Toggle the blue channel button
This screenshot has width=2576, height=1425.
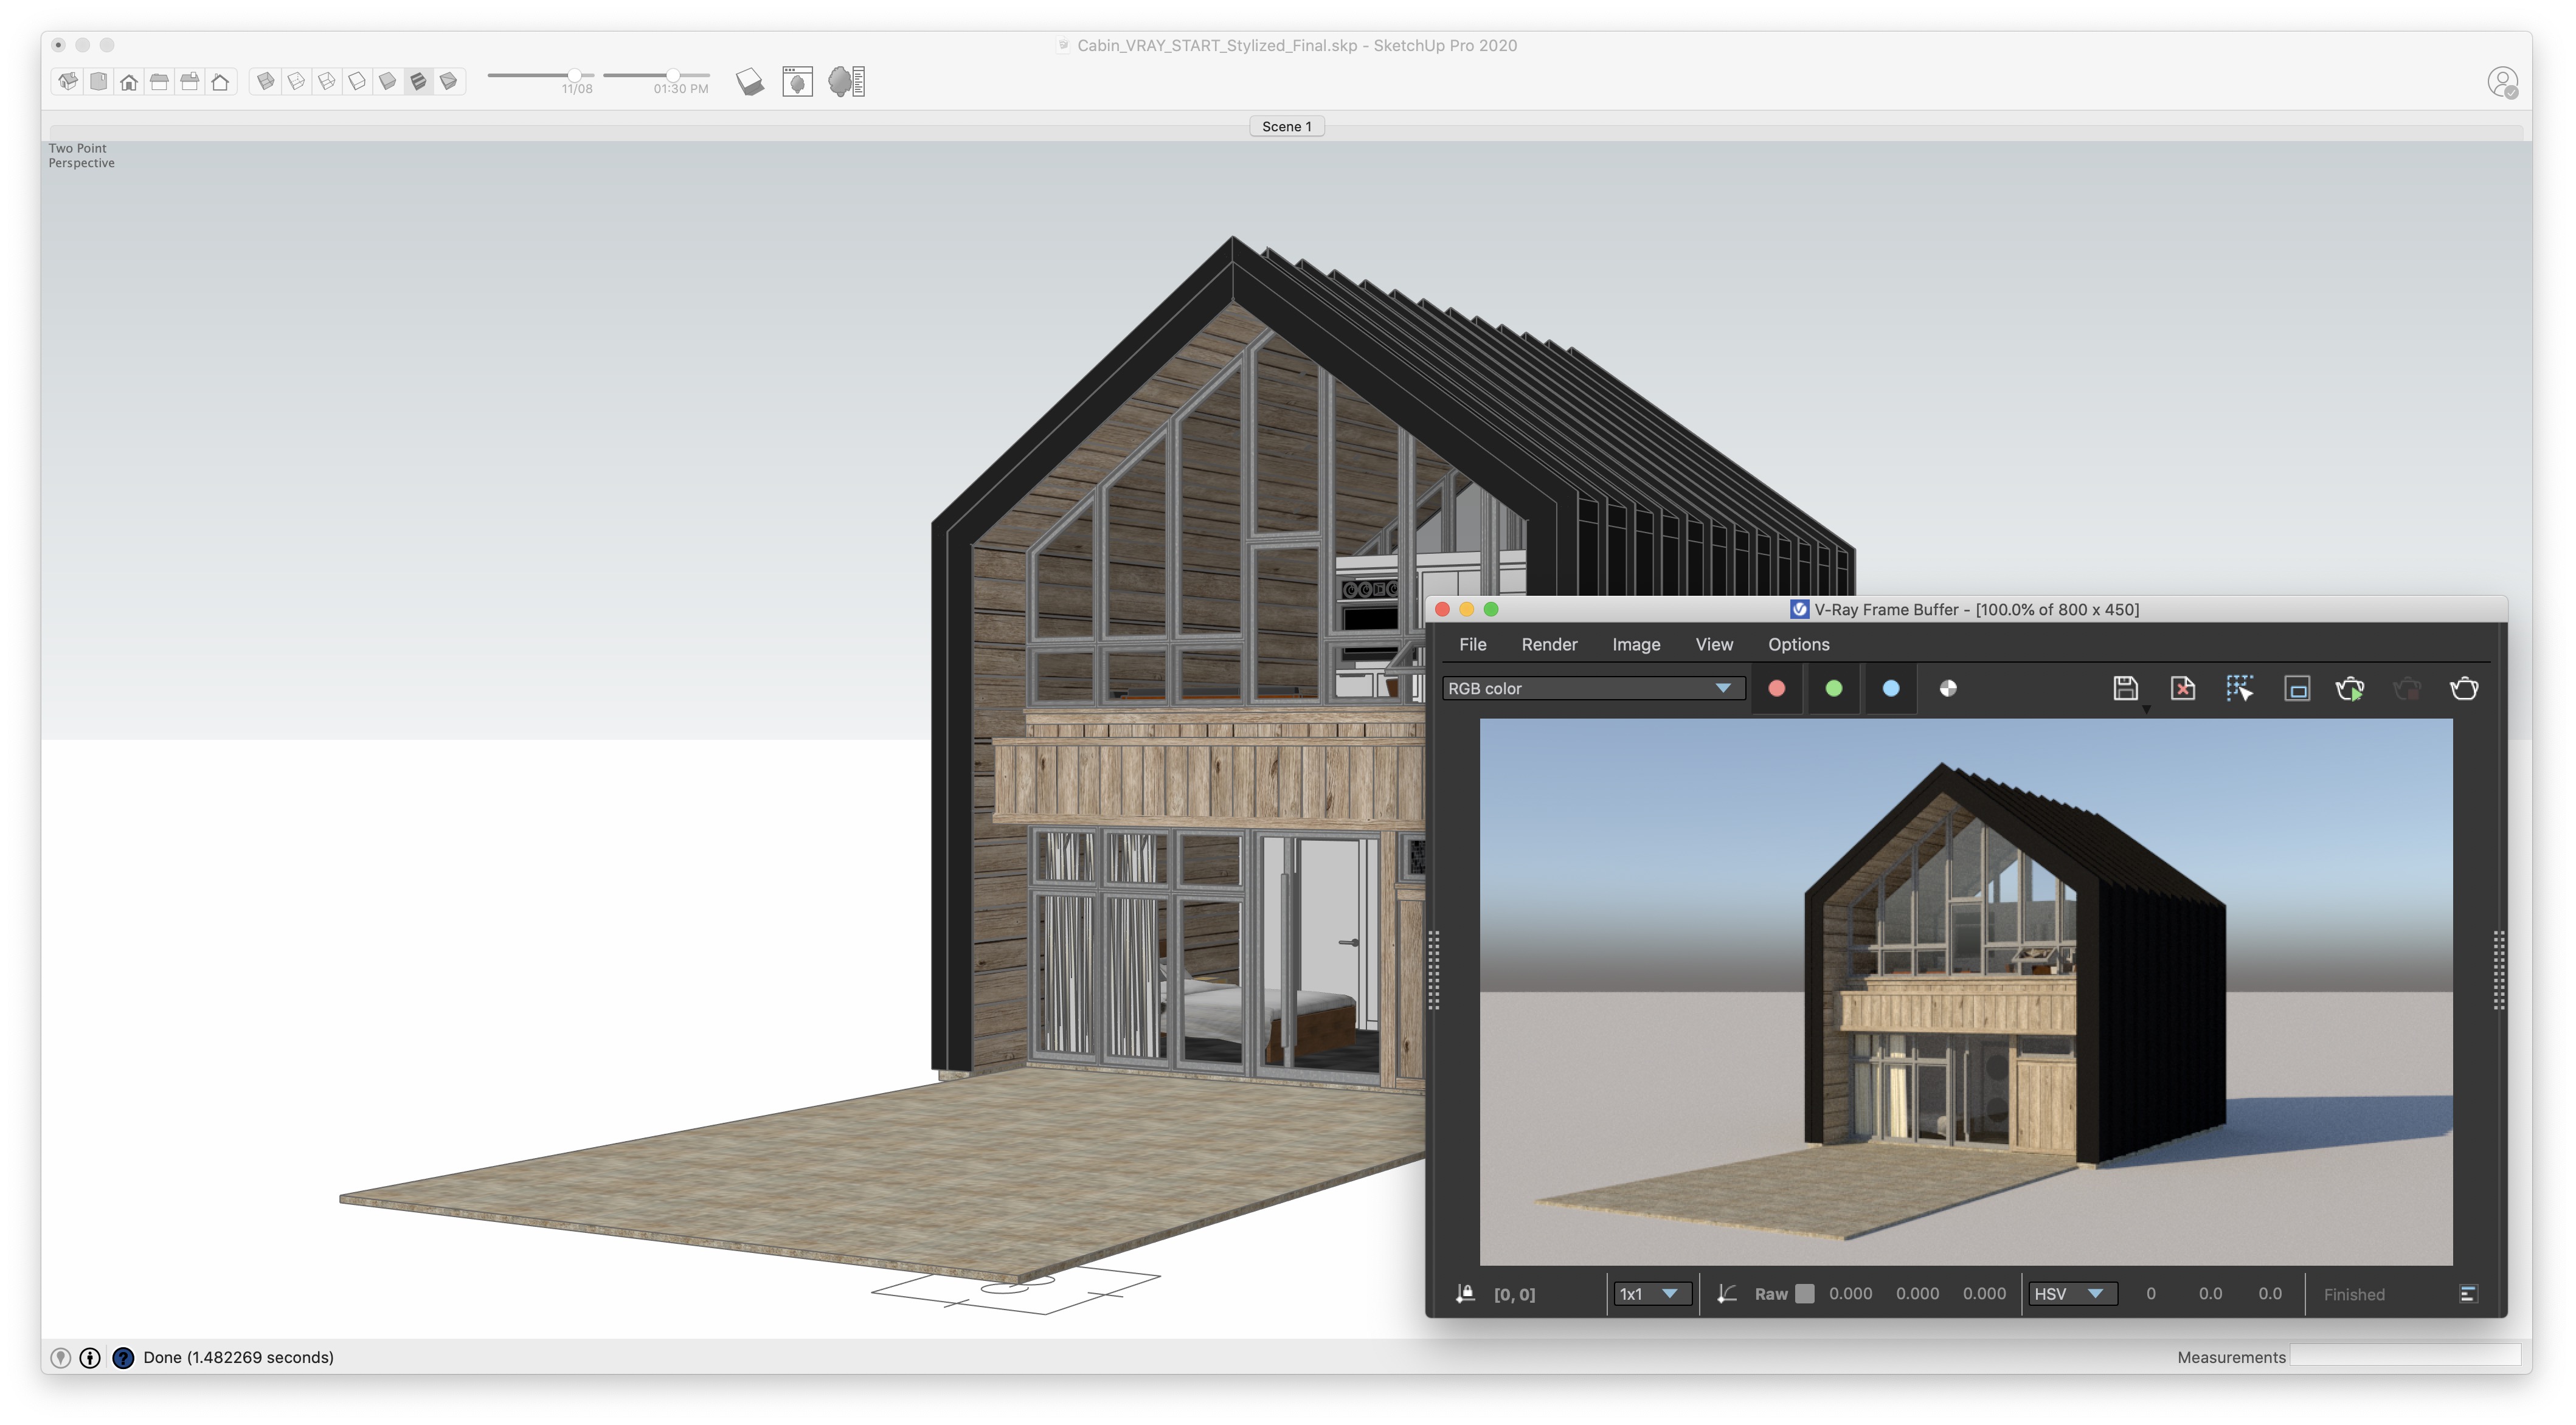point(1890,688)
